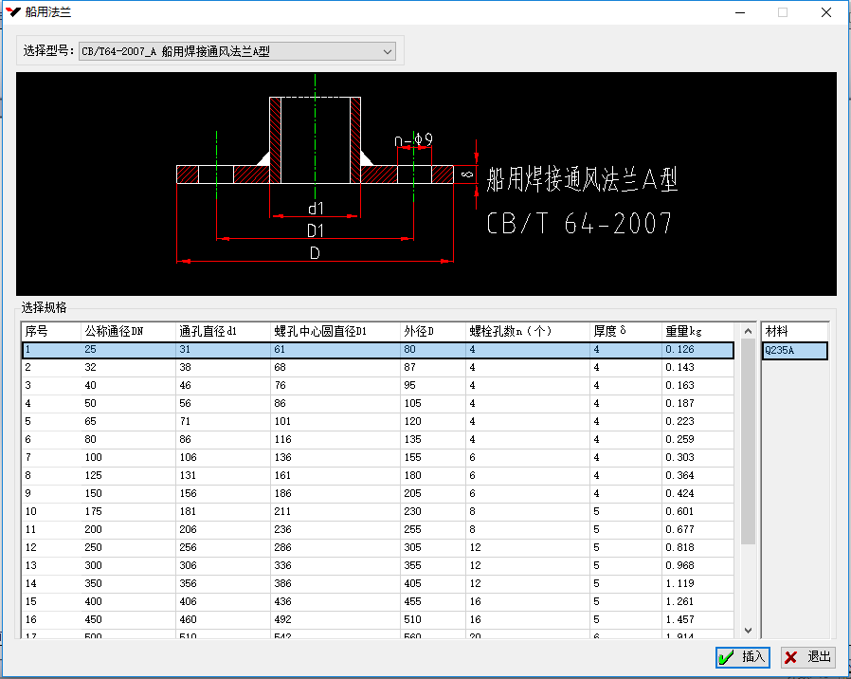Select row 14 with DN 350
The height and width of the screenshot is (679, 851).
[377, 584]
